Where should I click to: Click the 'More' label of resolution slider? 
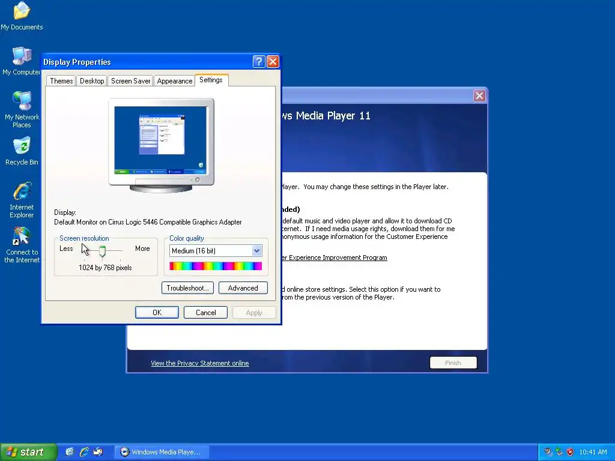click(142, 249)
